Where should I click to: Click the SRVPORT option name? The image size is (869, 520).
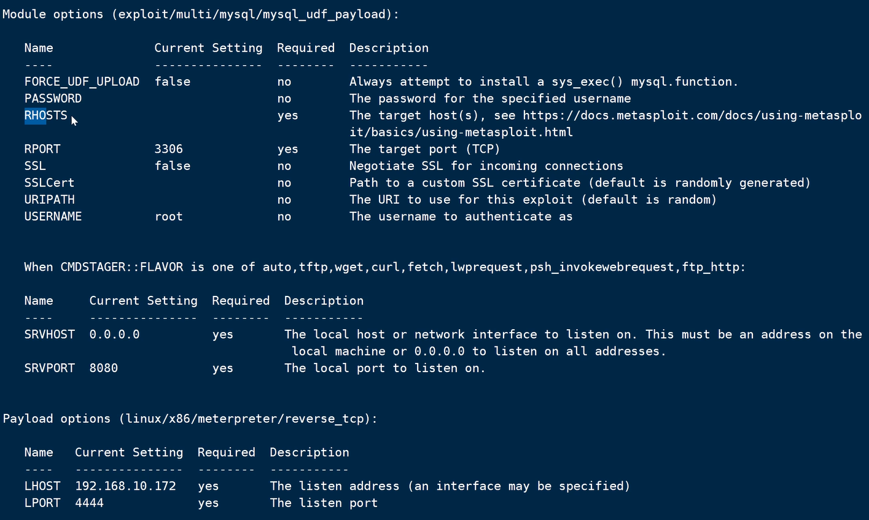coord(49,368)
